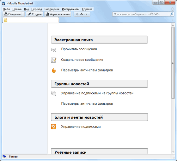This screenshot has height=161, width=177.
Task: Open the Метка tag dropdown
Action: pyautogui.click(x=82, y=14)
